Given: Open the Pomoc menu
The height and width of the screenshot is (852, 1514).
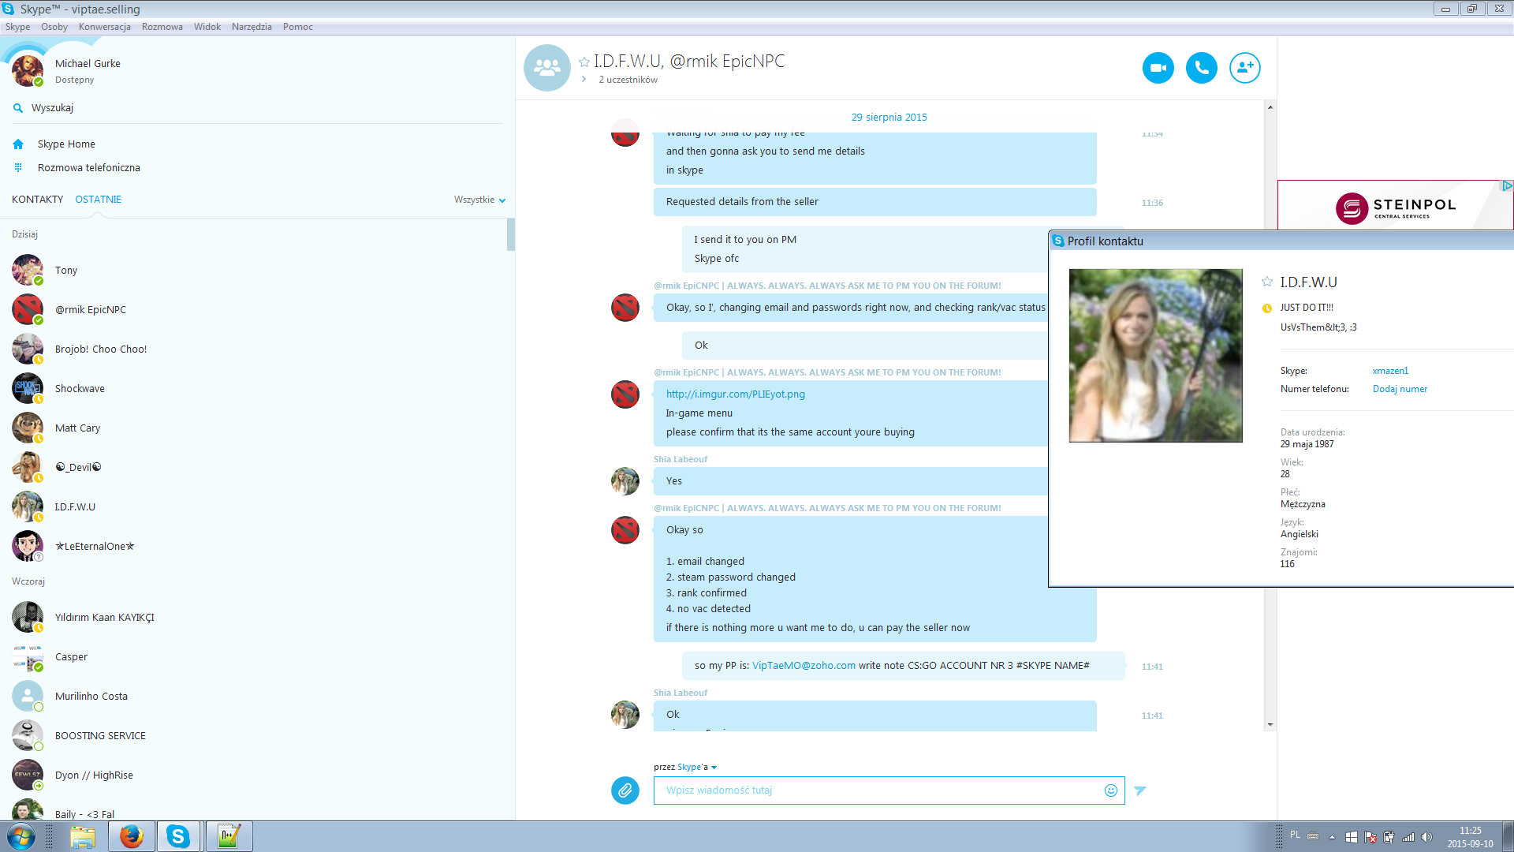Looking at the screenshot, I should pos(298,27).
